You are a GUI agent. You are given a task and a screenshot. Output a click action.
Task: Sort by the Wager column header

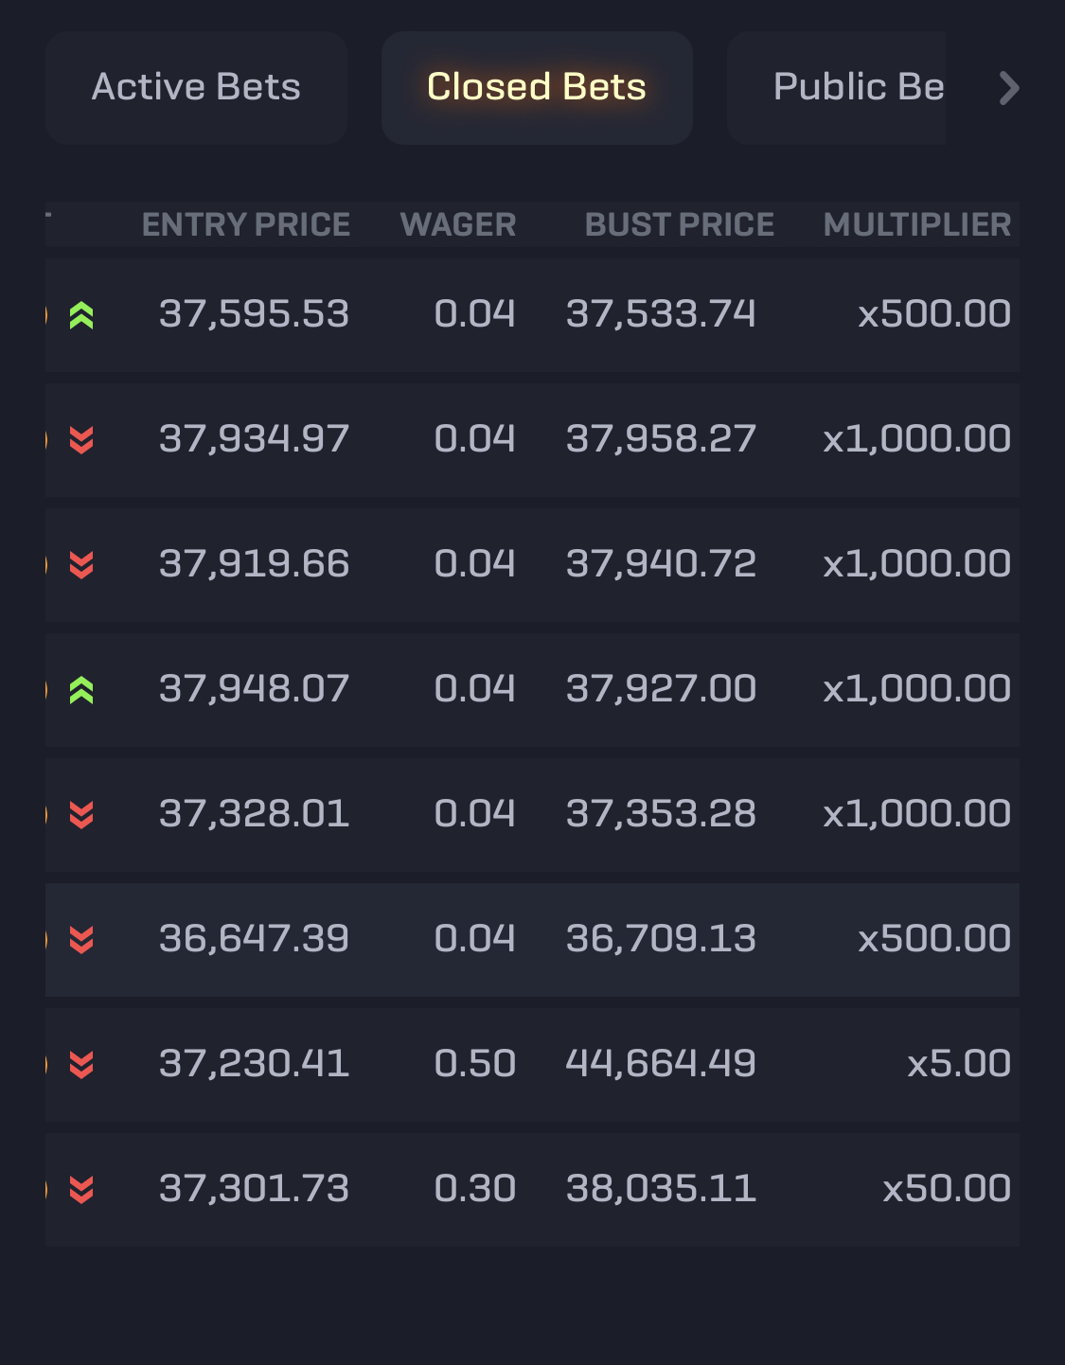(x=458, y=225)
